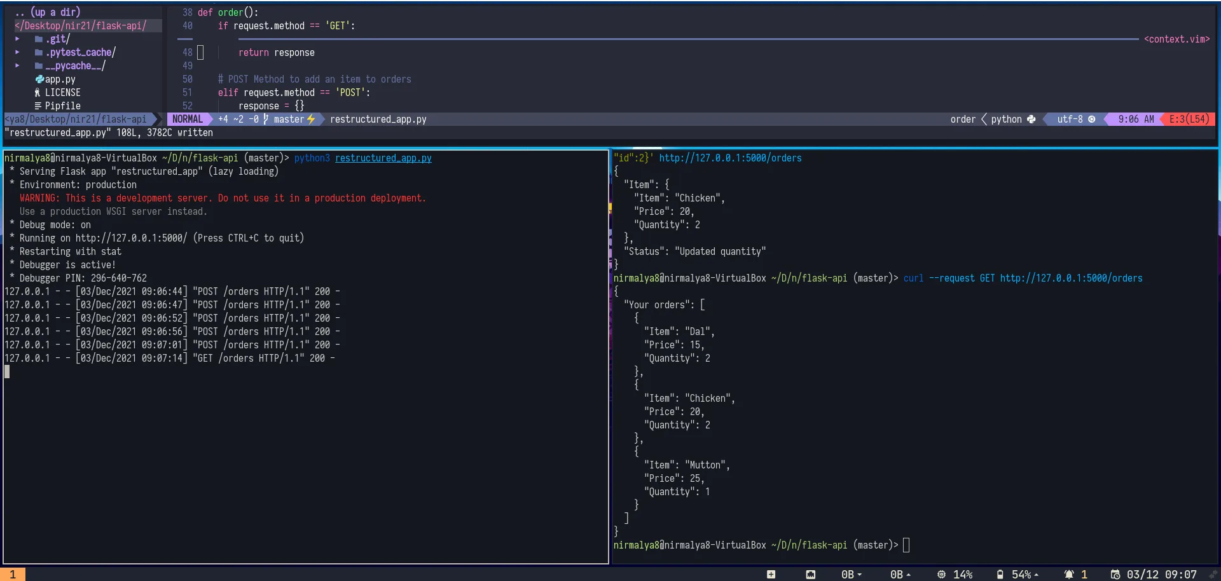Click the notification count 1

coord(1084,574)
